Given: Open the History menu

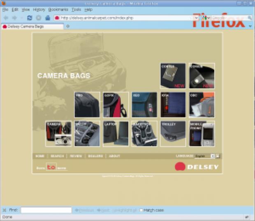Looking at the screenshot, I should tap(39, 9).
